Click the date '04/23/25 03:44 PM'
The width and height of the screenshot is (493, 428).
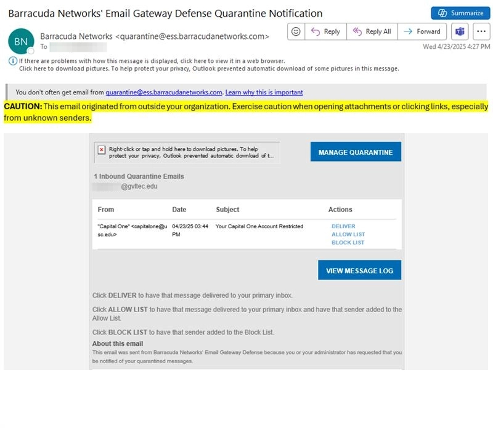[190, 230]
